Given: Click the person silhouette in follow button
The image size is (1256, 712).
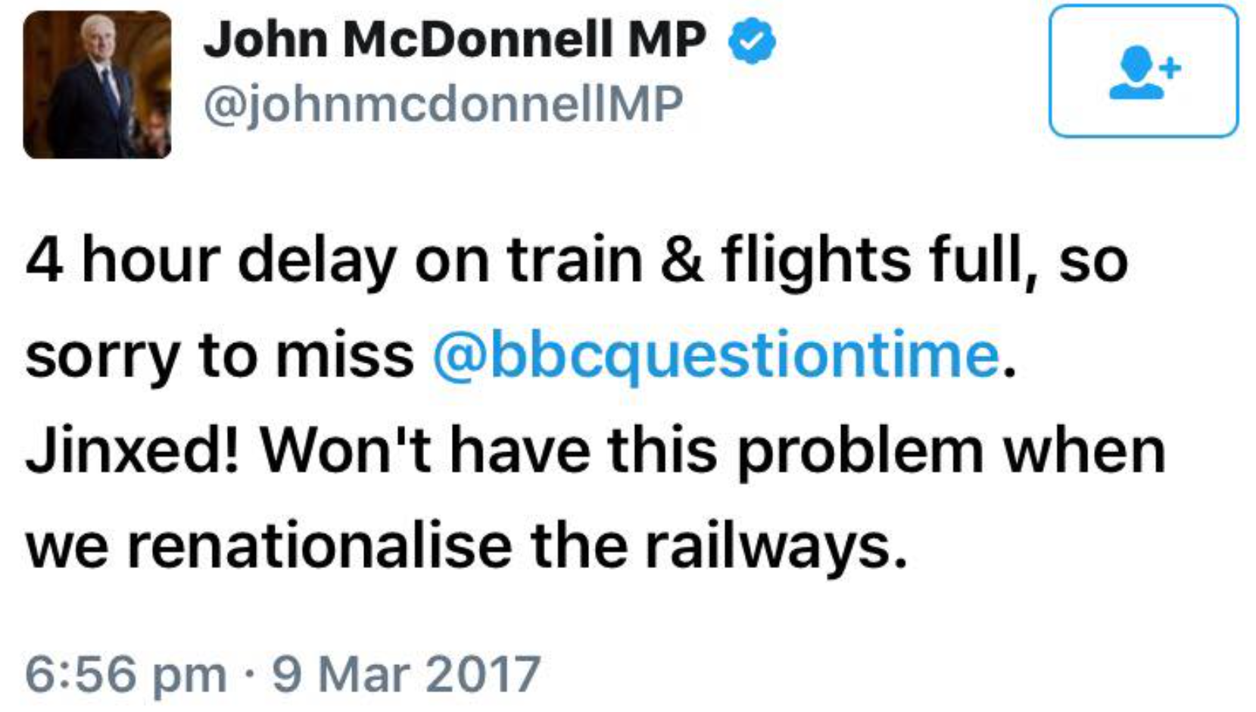Looking at the screenshot, I should click(1135, 73).
